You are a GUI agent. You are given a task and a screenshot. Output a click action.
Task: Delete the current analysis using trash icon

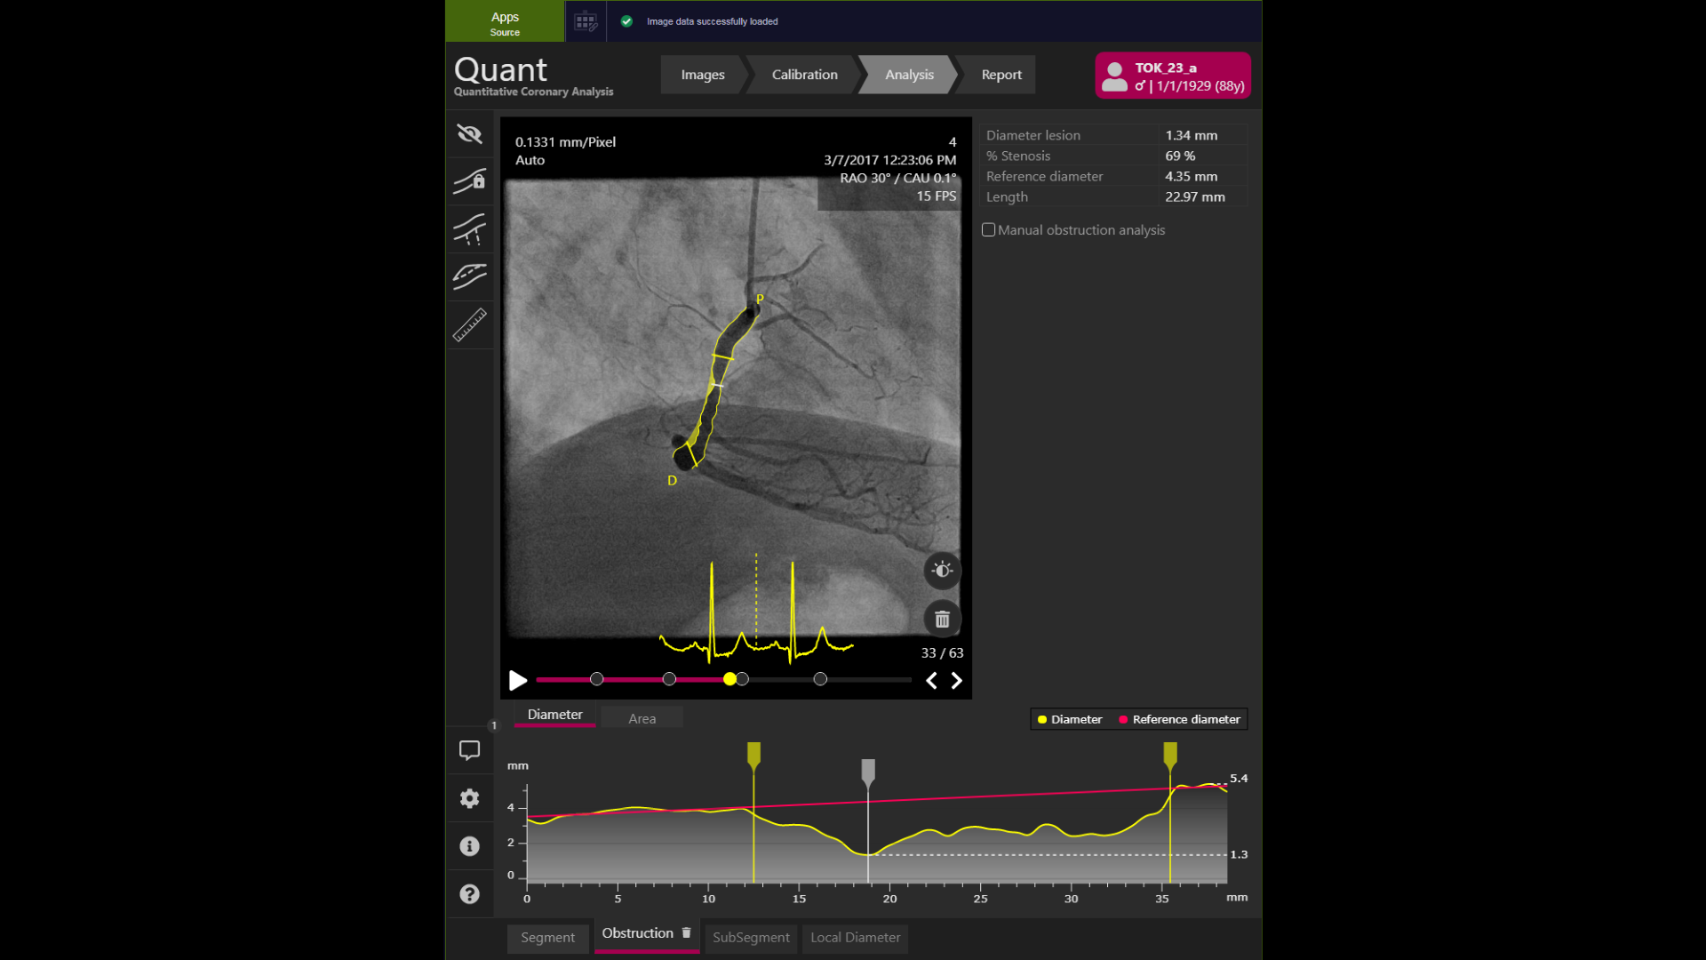point(942,618)
